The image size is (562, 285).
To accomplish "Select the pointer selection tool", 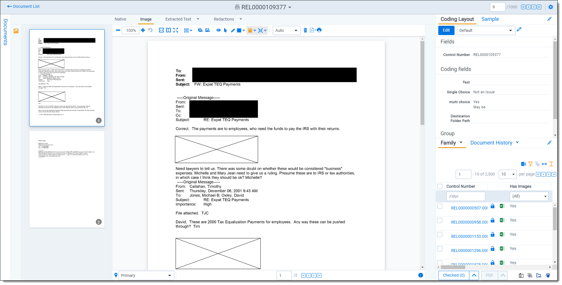I will 225,30.
